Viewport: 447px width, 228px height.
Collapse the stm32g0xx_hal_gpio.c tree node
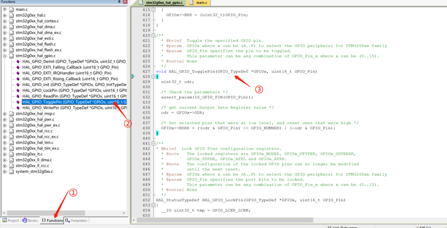(x=5, y=56)
